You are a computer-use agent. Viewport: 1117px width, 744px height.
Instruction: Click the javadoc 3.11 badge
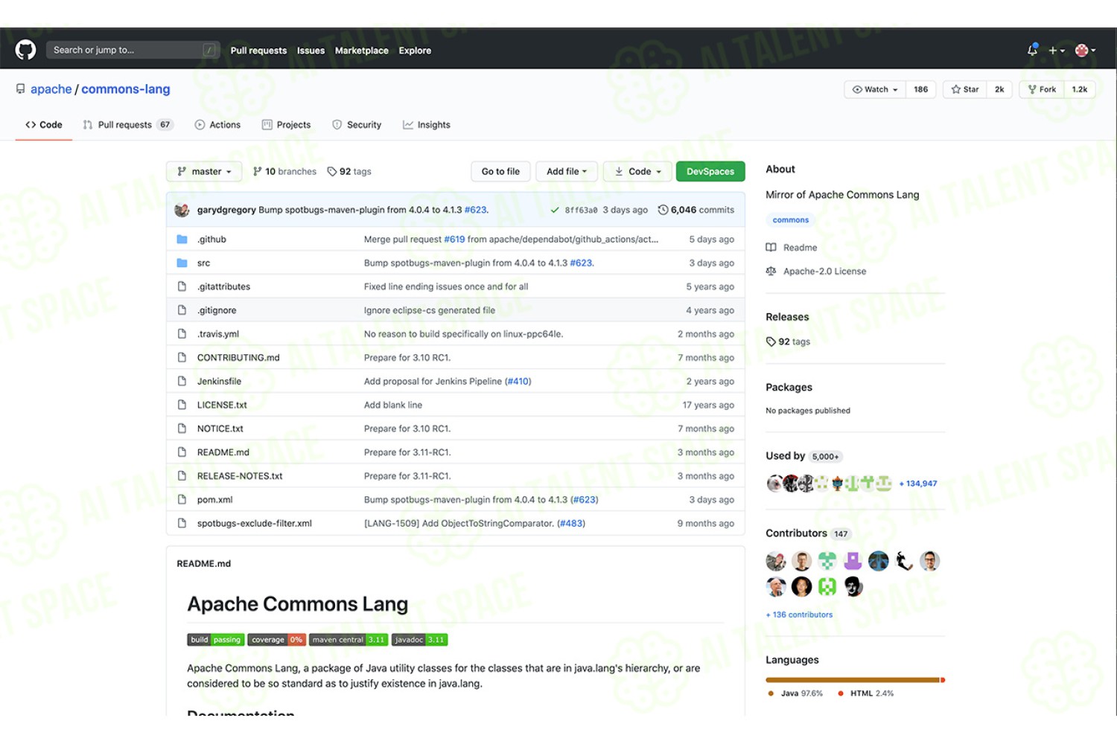pos(419,640)
